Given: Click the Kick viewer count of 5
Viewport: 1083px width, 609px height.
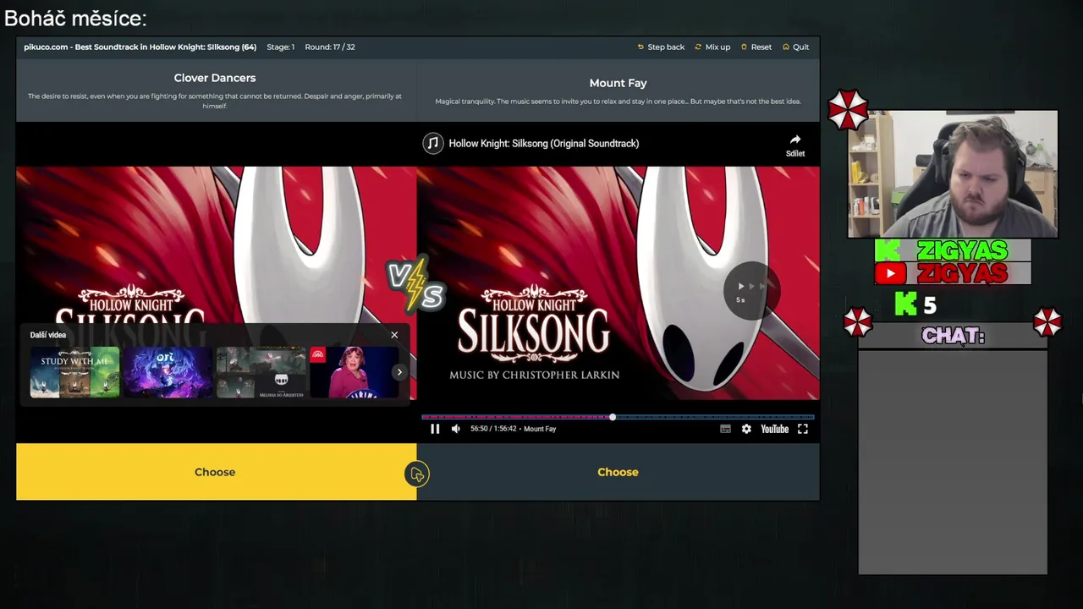Looking at the screenshot, I should click(930, 304).
